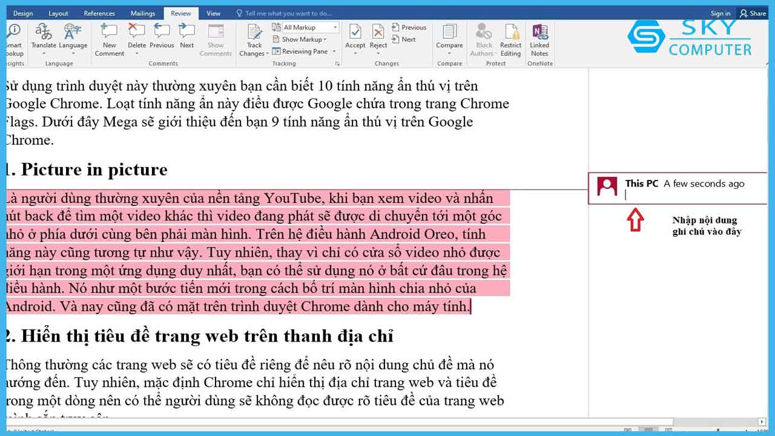Open Restrict Editing
The width and height of the screenshot is (775, 436).
point(511,40)
